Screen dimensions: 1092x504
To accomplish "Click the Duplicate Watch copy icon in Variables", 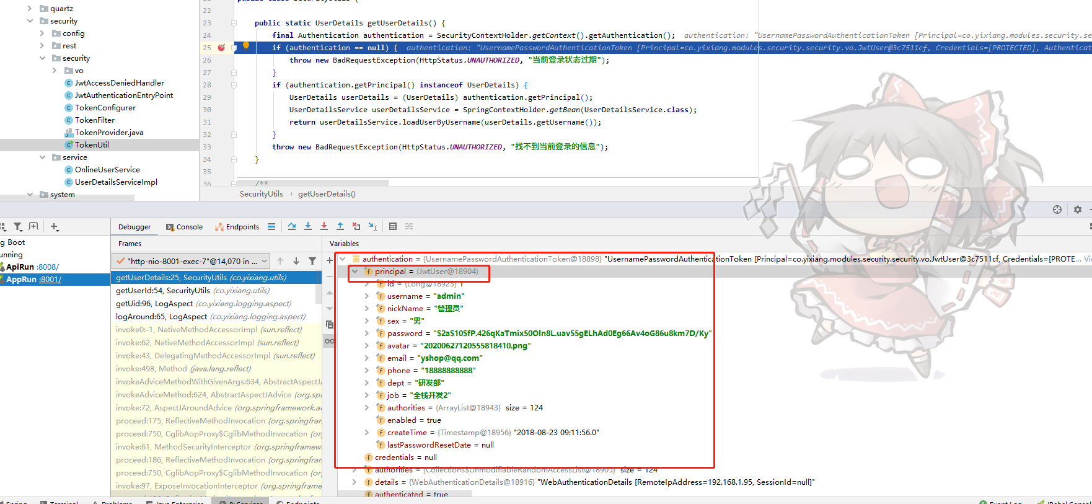I will [x=330, y=325].
